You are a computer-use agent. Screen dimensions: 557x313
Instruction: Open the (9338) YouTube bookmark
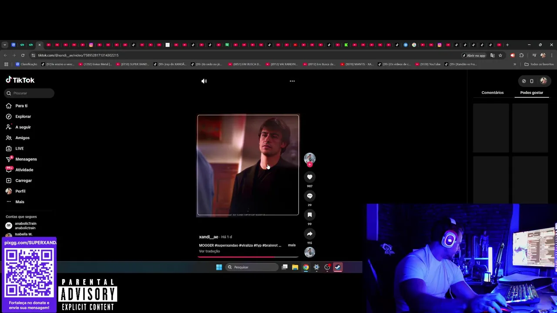point(428,64)
